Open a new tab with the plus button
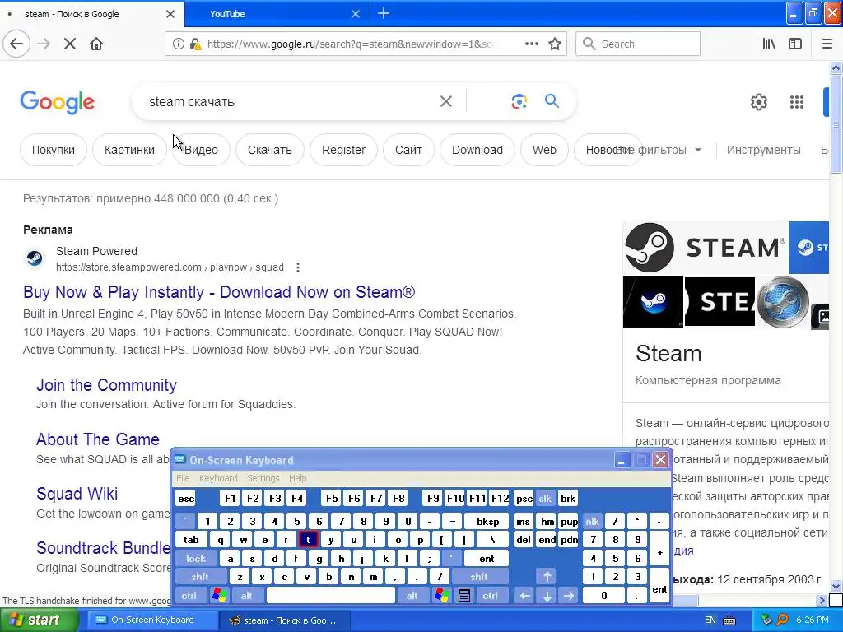843x632 pixels. 384,13
